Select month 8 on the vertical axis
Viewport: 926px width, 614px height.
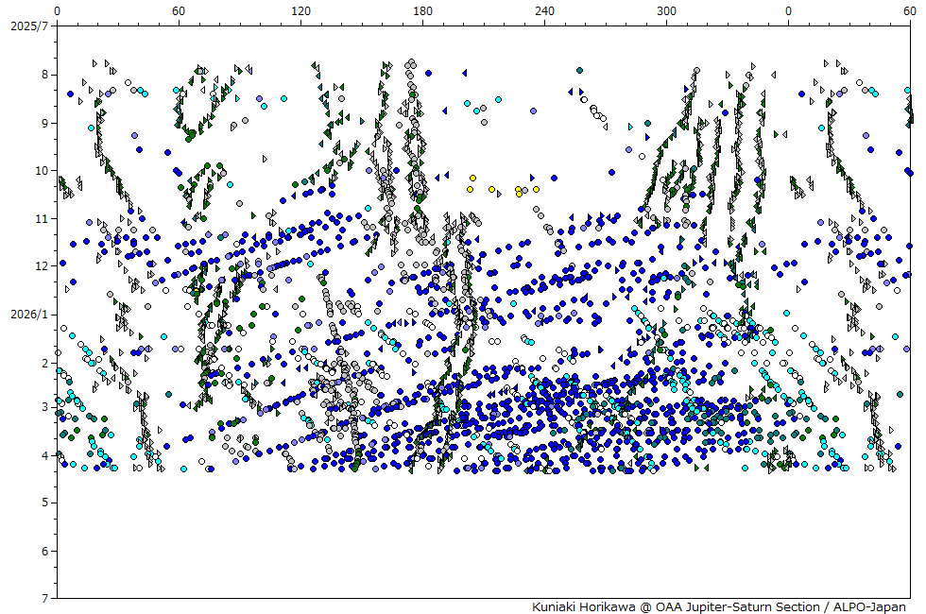pos(44,75)
